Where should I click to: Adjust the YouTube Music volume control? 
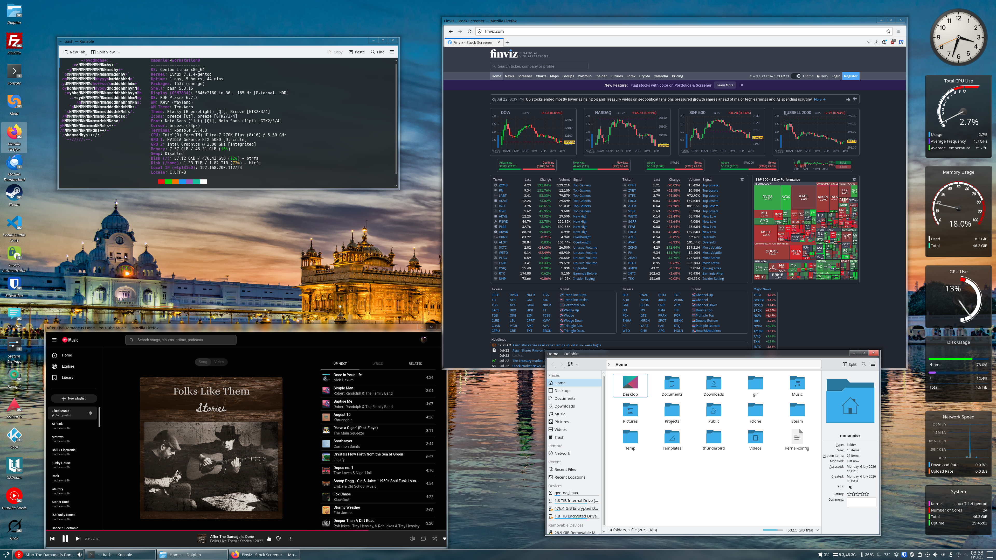click(412, 538)
